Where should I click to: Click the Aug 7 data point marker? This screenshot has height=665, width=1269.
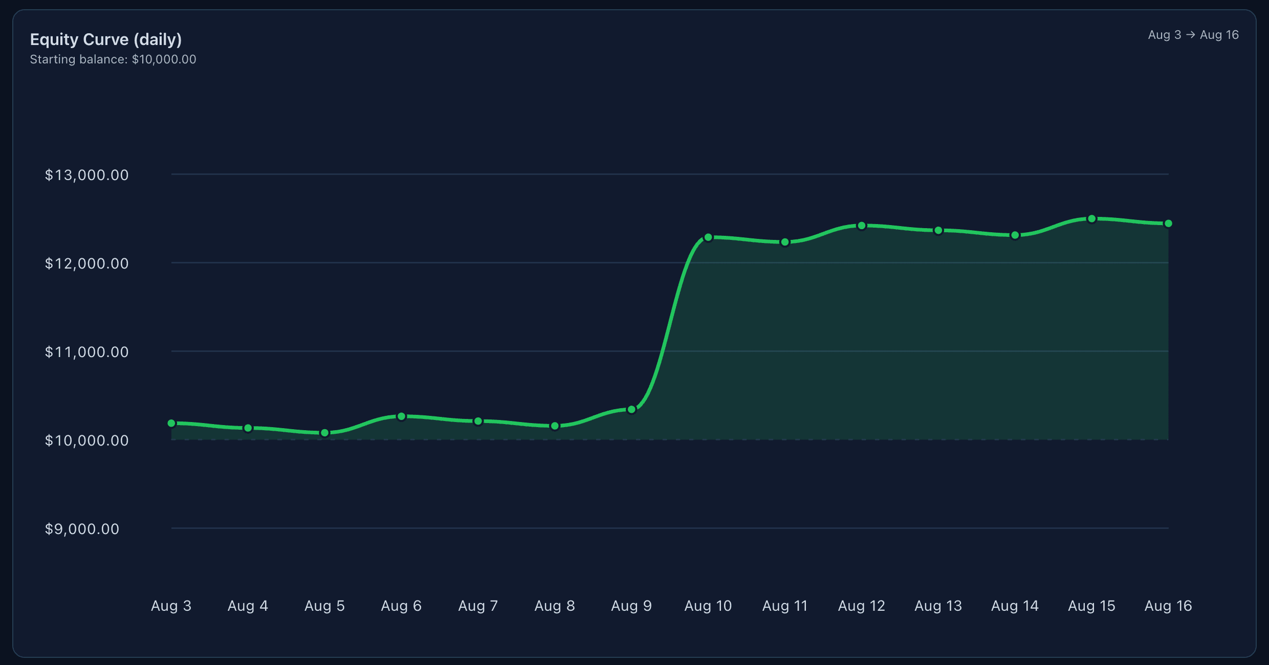478,421
